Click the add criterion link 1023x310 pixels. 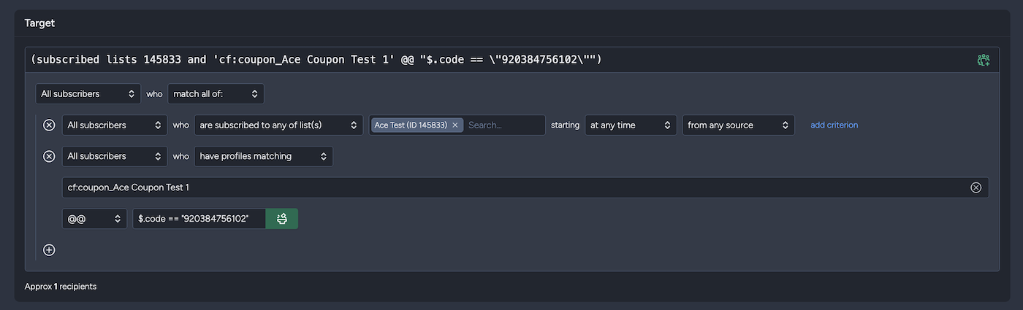tap(834, 125)
